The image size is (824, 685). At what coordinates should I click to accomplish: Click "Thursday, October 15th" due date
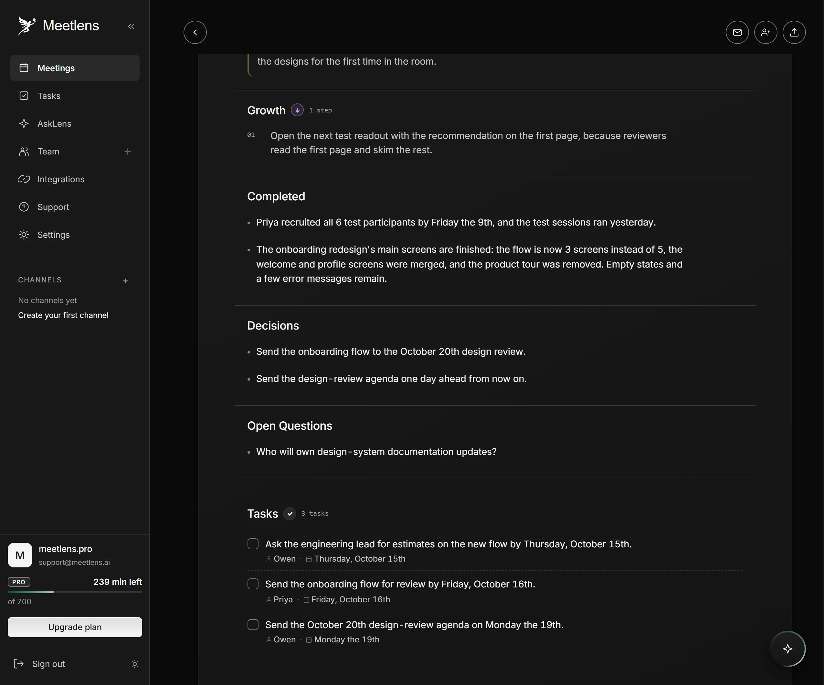360,559
